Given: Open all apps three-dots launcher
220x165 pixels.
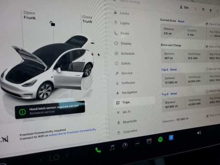Looking at the screenshot, I should click(x=137, y=143).
